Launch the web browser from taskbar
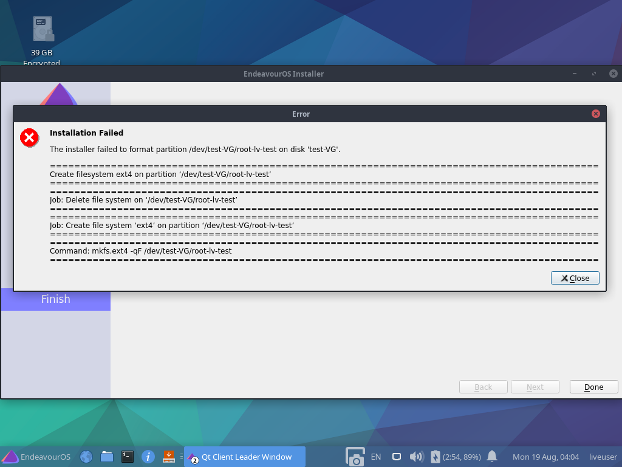622x467 pixels. [x=86, y=457]
